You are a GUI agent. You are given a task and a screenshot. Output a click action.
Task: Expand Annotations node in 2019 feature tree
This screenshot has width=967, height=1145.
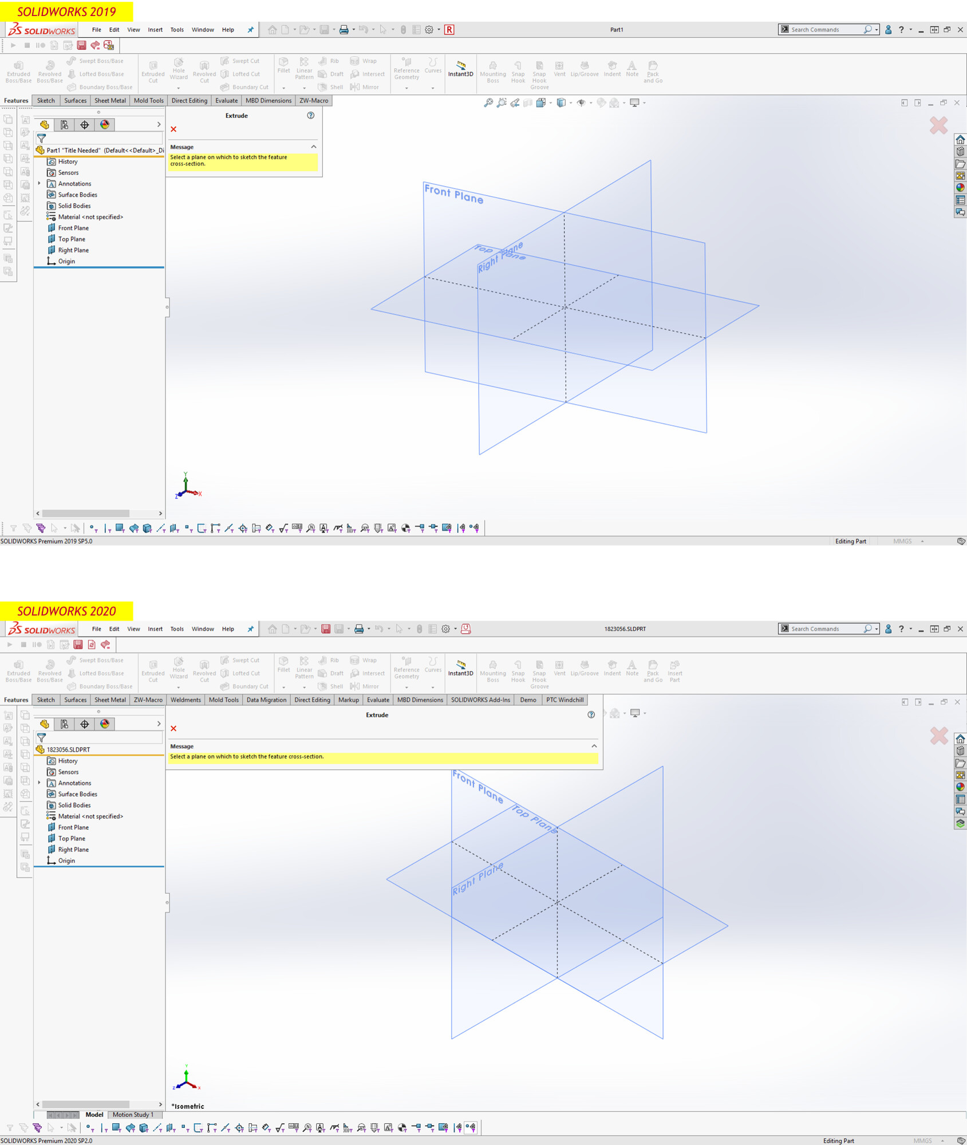tap(40, 184)
